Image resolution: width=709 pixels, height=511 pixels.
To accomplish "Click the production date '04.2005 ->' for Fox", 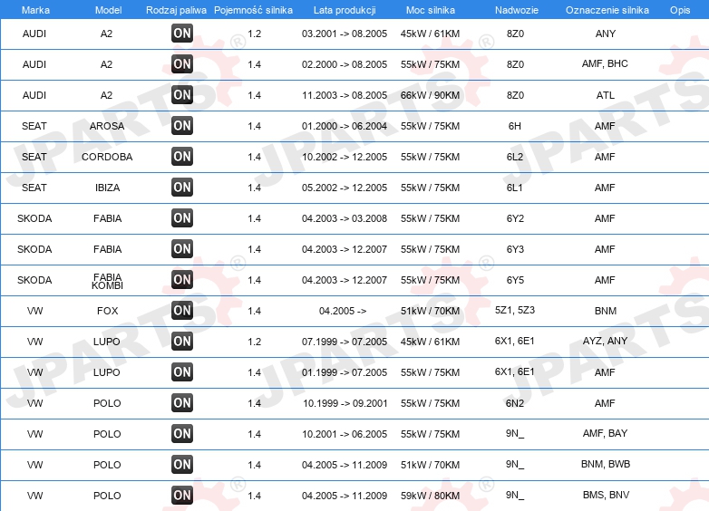I will (x=343, y=311).
